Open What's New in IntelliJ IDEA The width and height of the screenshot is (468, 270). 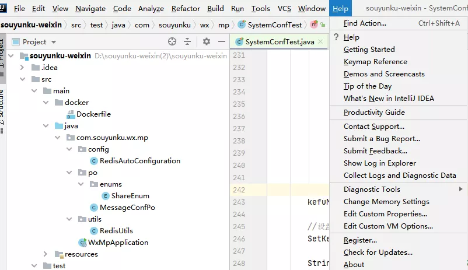click(399, 98)
